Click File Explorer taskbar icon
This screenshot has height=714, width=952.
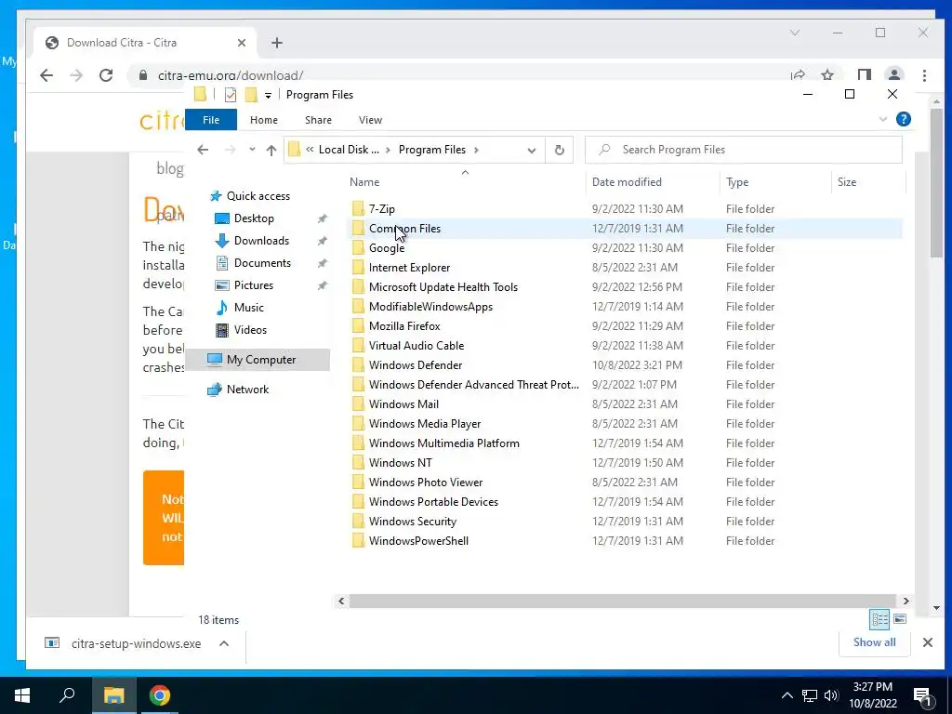(113, 695)
